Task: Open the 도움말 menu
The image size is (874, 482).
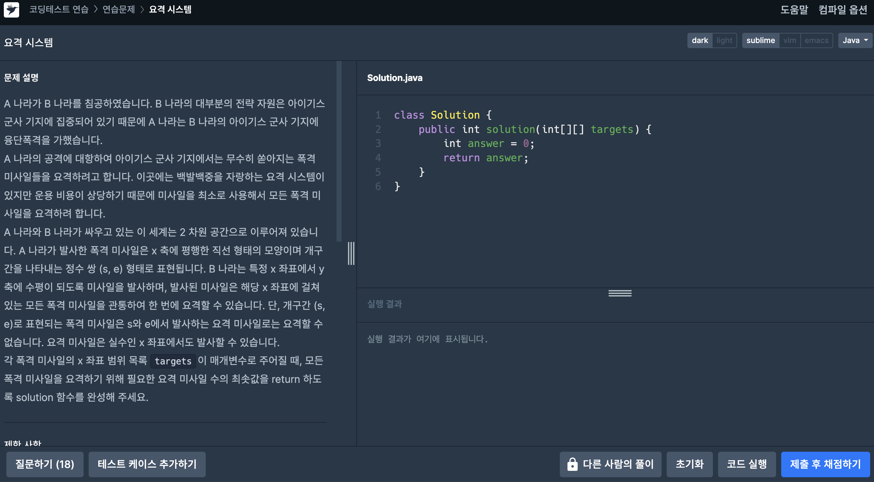Action: [x=794, y=10]
